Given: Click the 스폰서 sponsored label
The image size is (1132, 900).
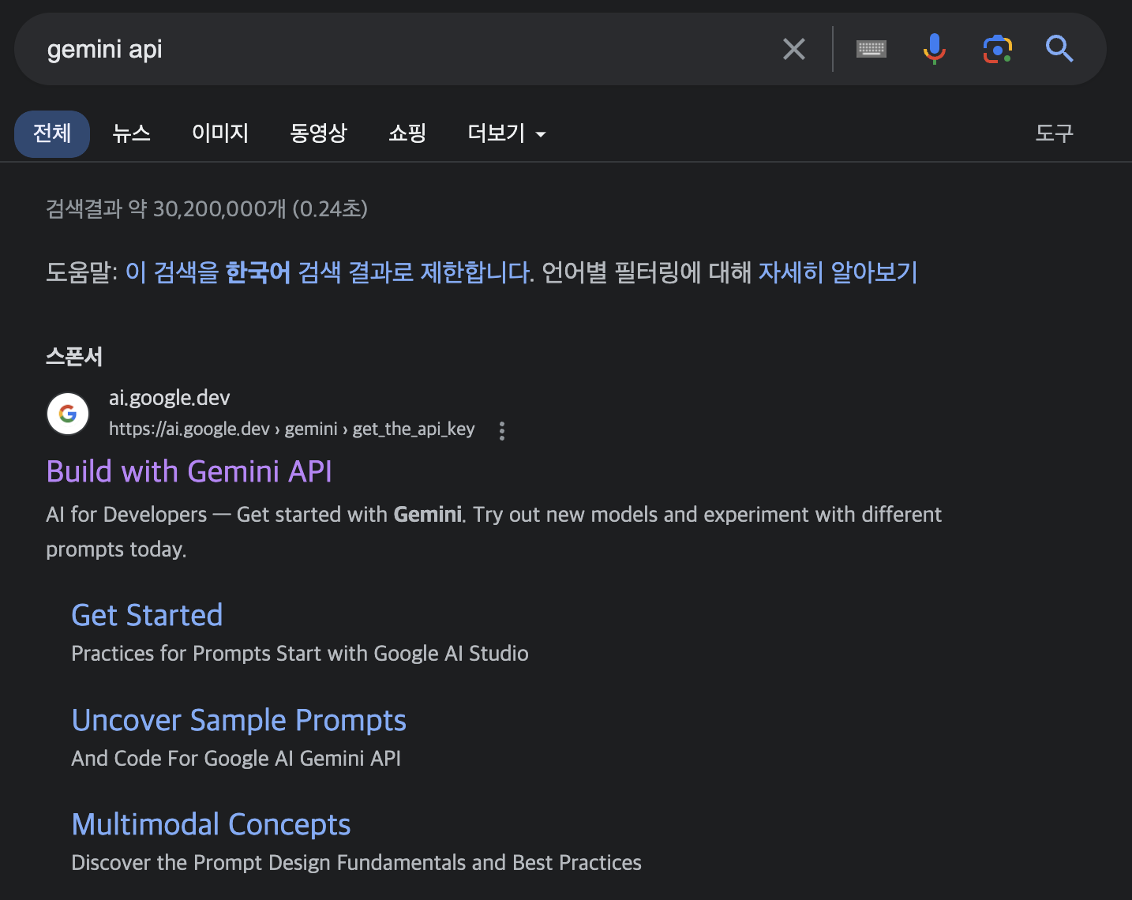Looking at the screenshot, I should 74,357.
